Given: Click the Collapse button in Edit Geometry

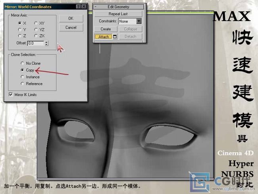Looking at the screenshot, I should pyautogui.click(x=131, y=29).
